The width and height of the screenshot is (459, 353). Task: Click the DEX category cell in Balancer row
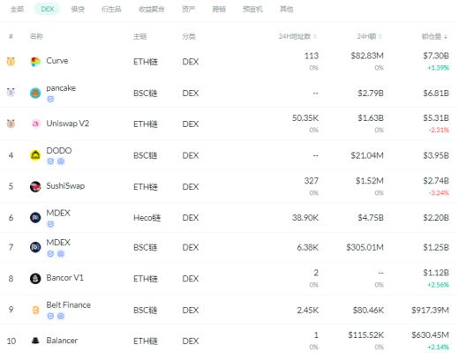tap(191, 342)
